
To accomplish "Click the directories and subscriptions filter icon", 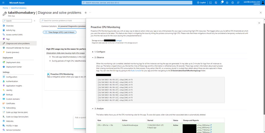I will click(x=216, y=3).
